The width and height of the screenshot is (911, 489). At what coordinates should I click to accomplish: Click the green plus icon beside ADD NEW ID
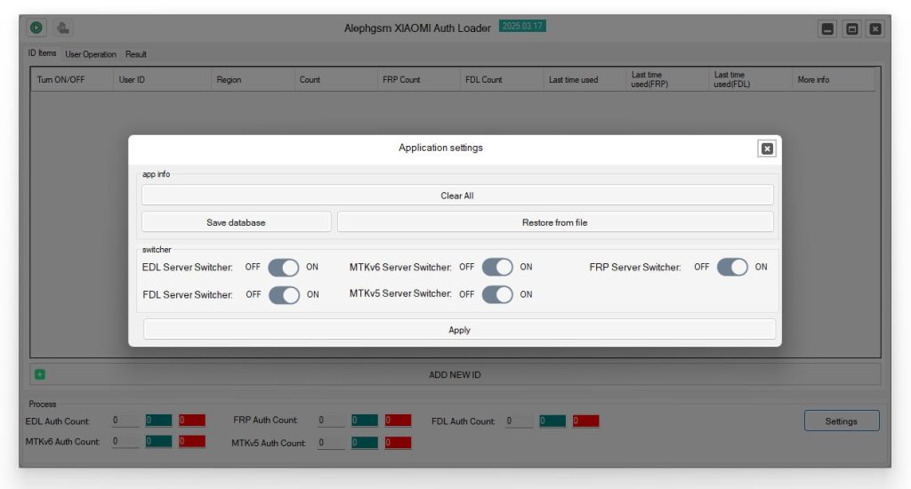pos(39,374)
